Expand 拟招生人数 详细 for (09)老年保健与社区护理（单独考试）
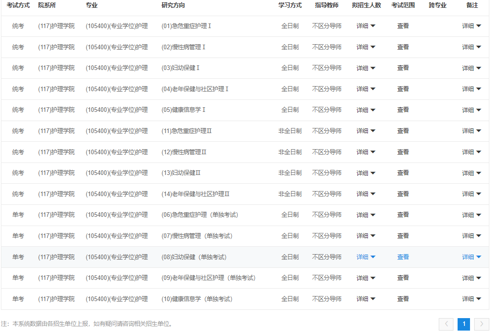 tap(366, 278)
